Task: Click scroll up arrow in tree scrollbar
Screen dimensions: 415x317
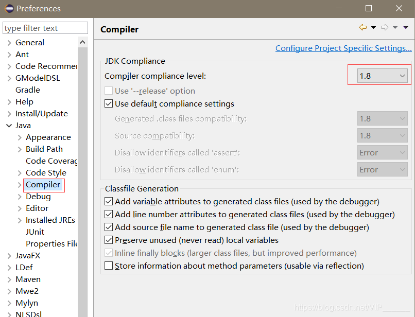Action: (82, 42)
